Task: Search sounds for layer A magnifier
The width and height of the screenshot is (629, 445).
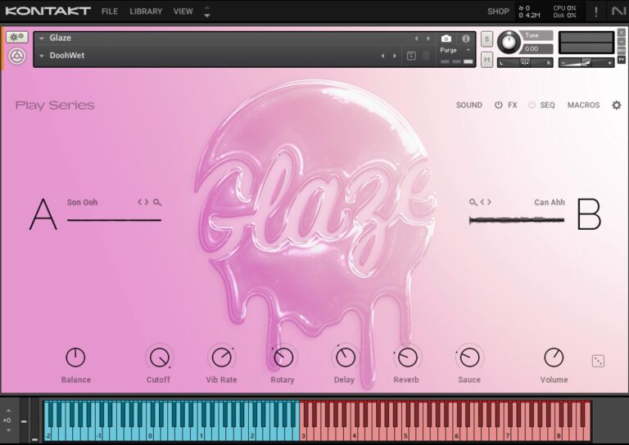Action: [x=157, y=202]
